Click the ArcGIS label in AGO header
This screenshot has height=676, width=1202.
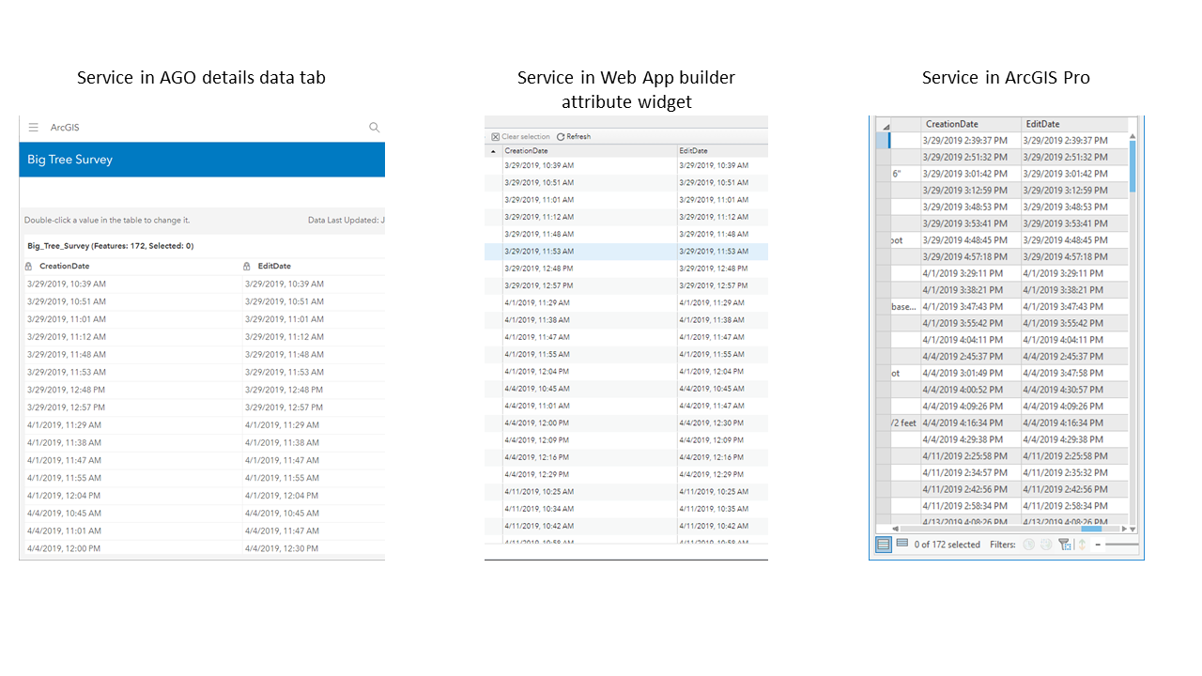pyautogui.click(x=66, y=127)
